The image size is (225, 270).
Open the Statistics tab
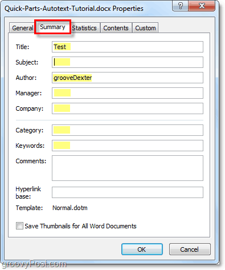85,28
